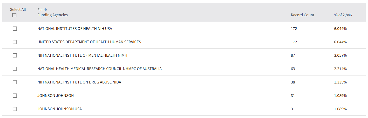
Task: Open National Institutes of Health NIH USA entry
Action: [x=75, y=29]
